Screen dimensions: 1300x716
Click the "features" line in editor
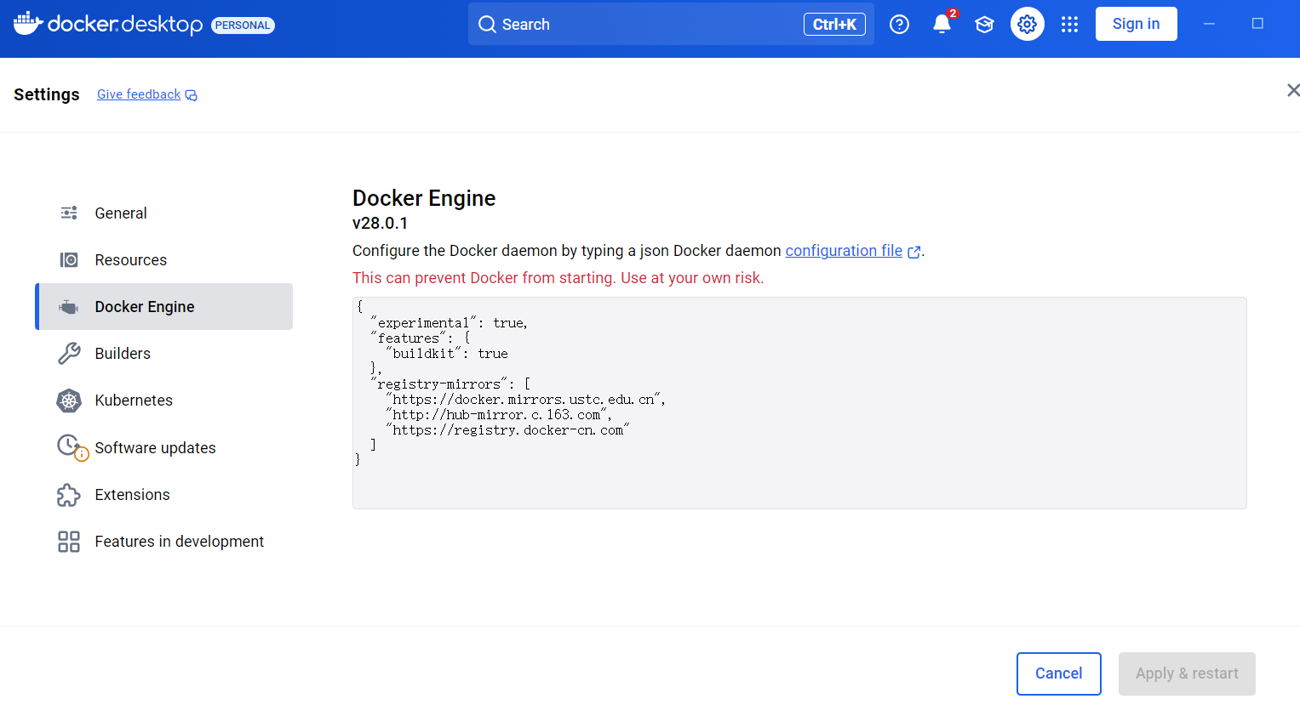tap(421, 338)
